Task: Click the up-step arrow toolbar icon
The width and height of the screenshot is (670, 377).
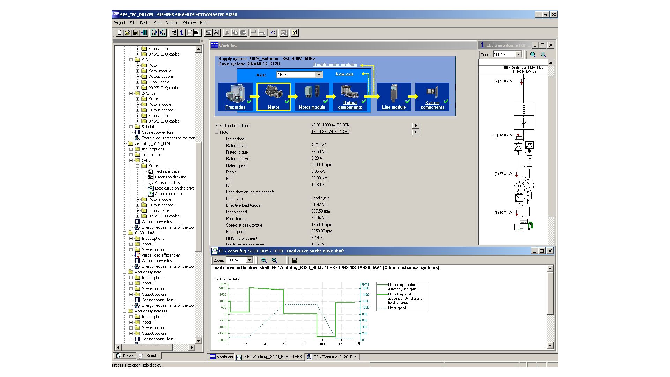Action: click(254, 33)
